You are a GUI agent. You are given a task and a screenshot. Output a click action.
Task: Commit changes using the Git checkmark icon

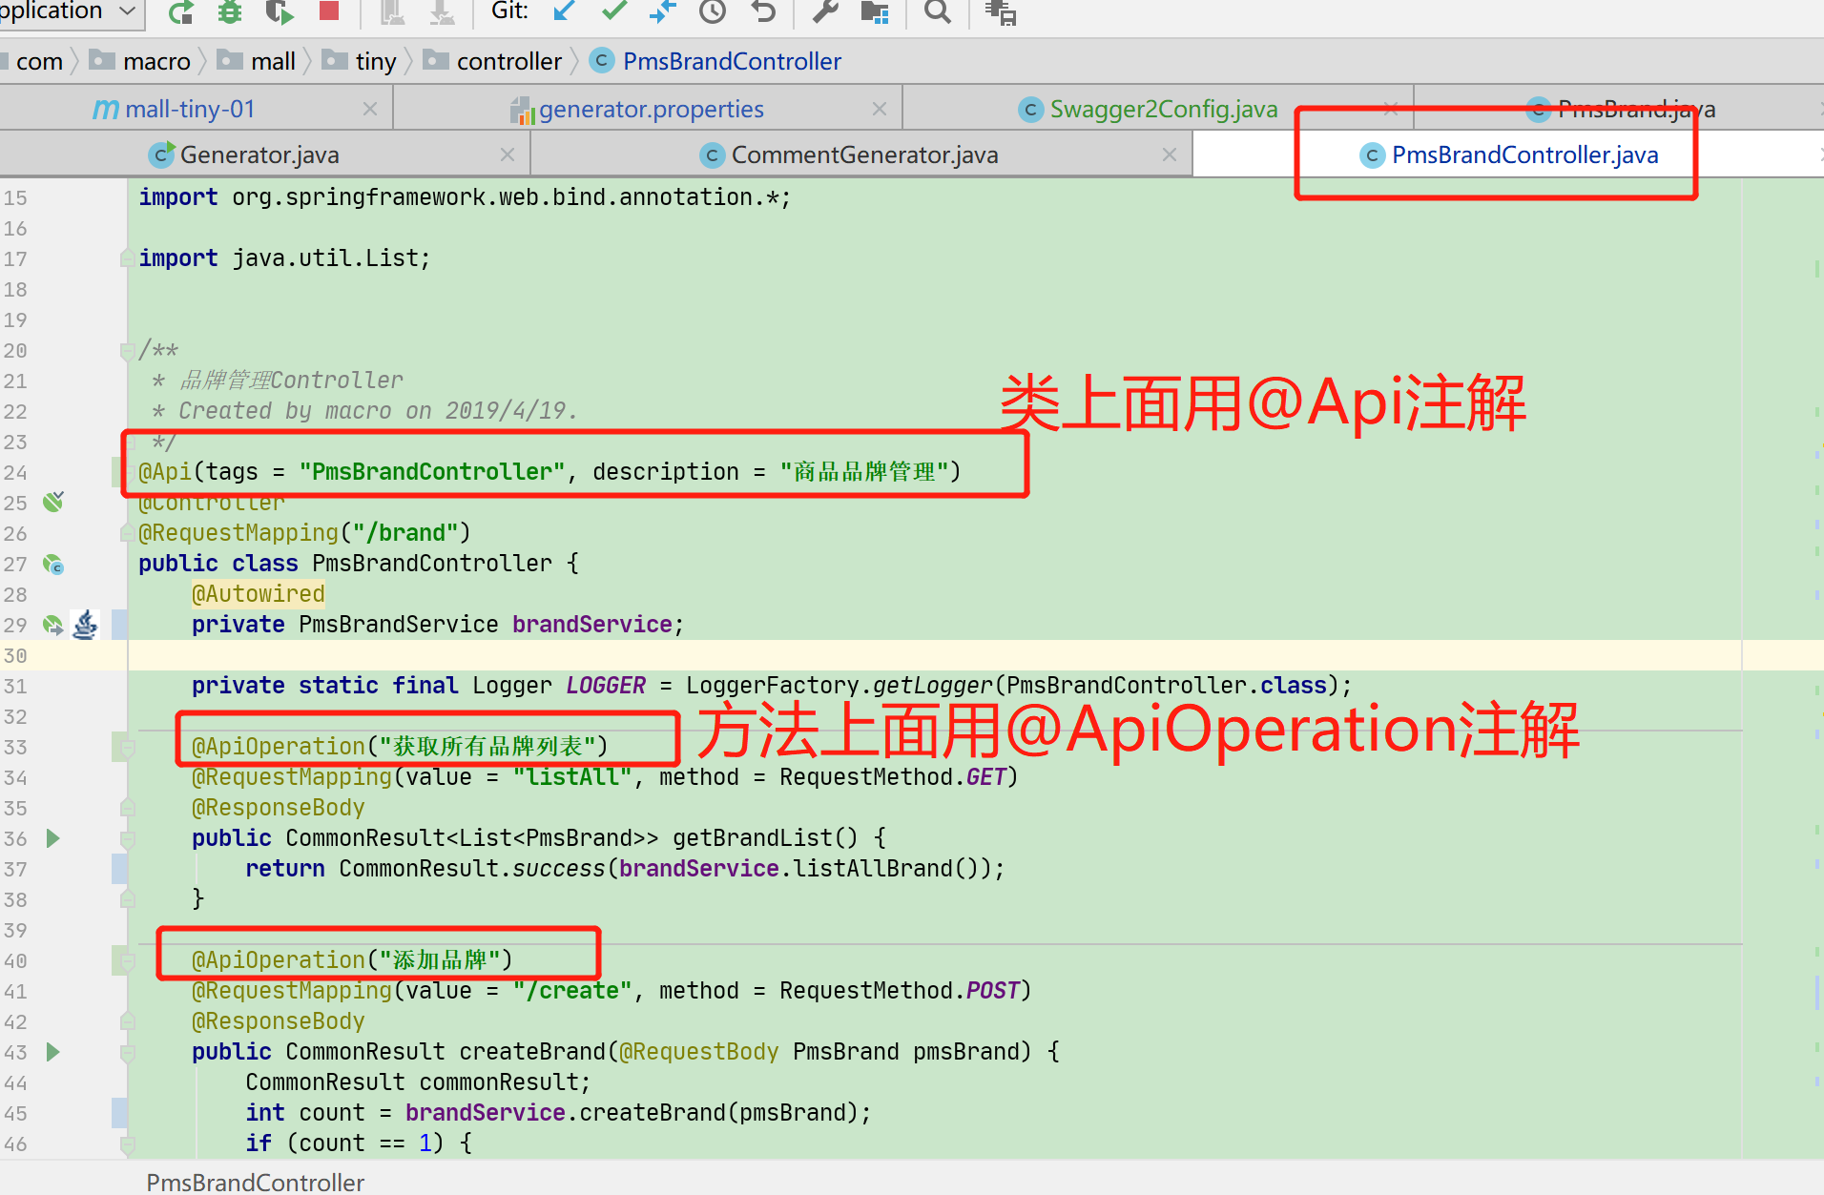(x=614, y=11)
